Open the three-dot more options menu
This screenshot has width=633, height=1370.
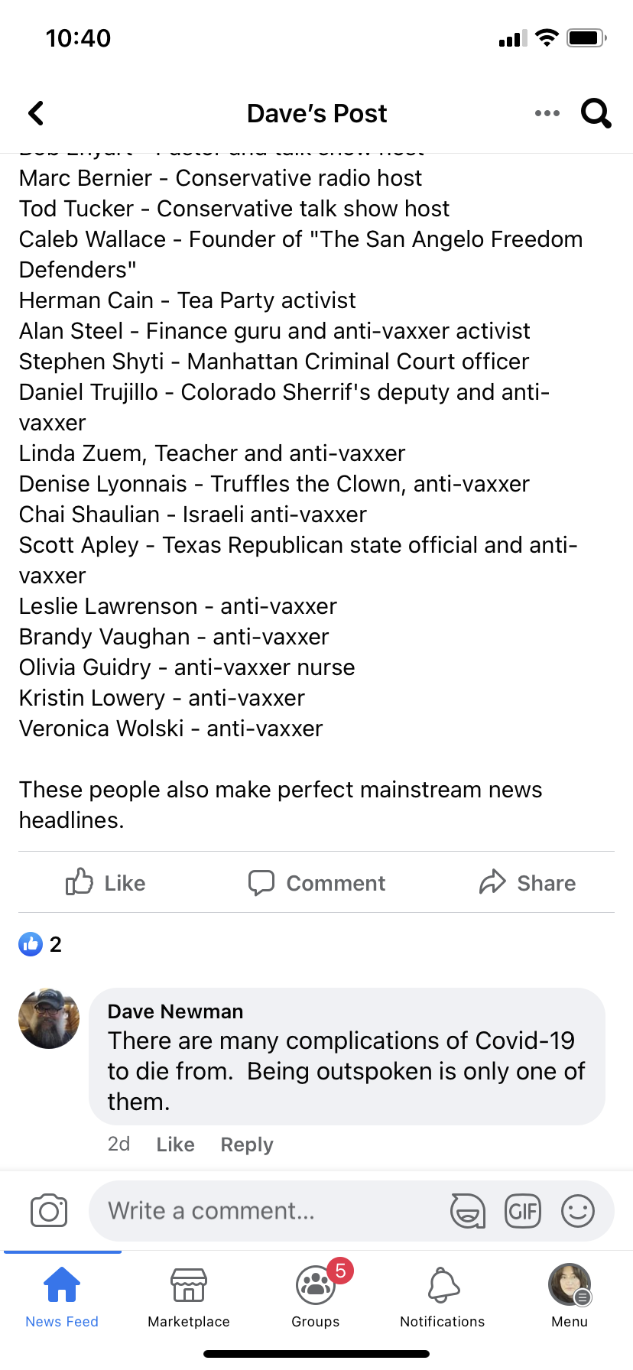(x=547, y=113)
